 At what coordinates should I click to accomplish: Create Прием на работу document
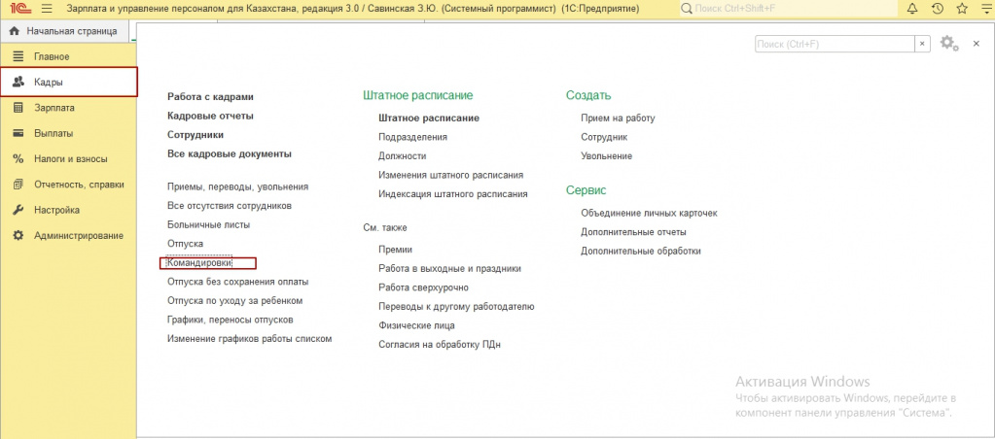click(x=618, y=118)
